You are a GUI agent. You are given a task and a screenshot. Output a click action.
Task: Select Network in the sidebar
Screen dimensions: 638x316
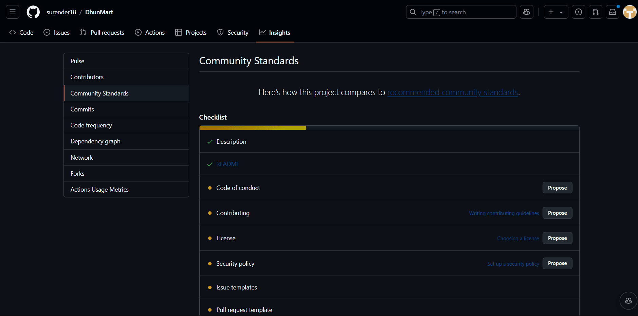click(126, 158)
